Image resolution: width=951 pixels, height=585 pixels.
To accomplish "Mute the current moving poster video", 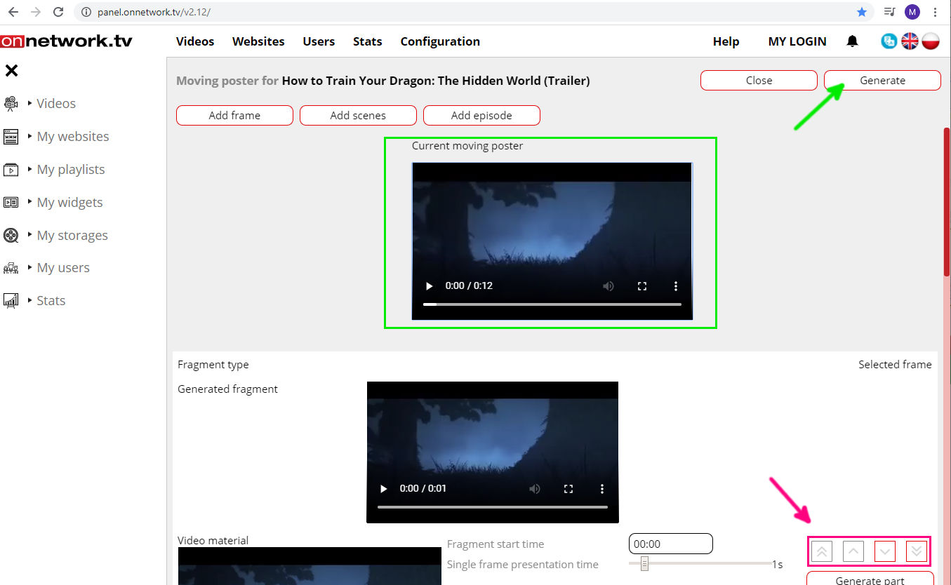I will (x=608, y=286).
